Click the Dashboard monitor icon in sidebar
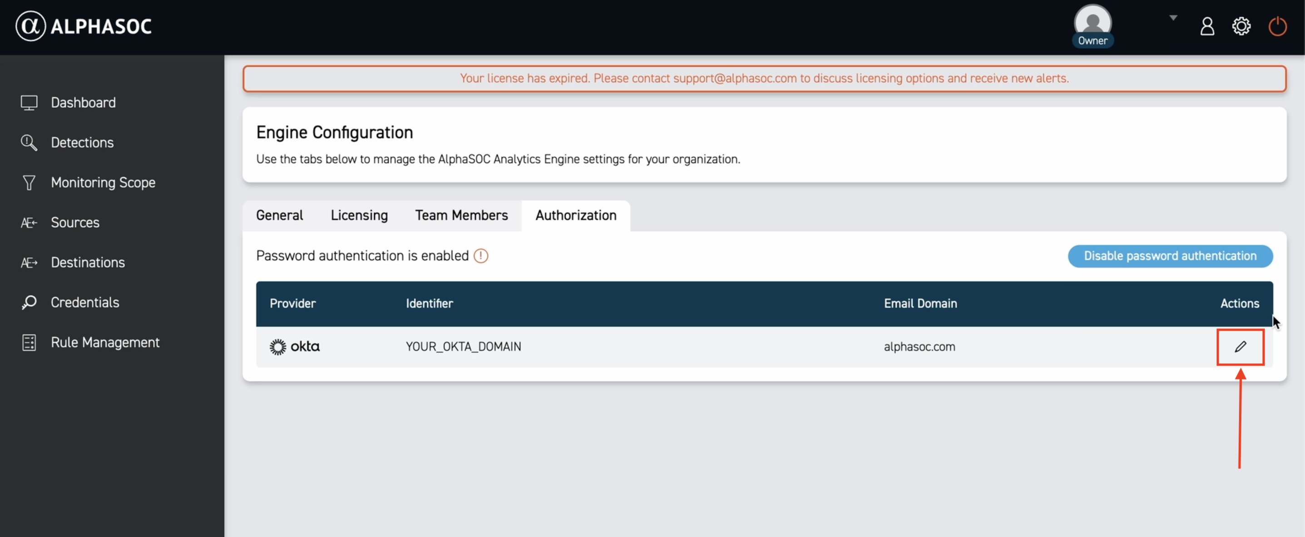1305x537 pixels. tap(29, 103)
